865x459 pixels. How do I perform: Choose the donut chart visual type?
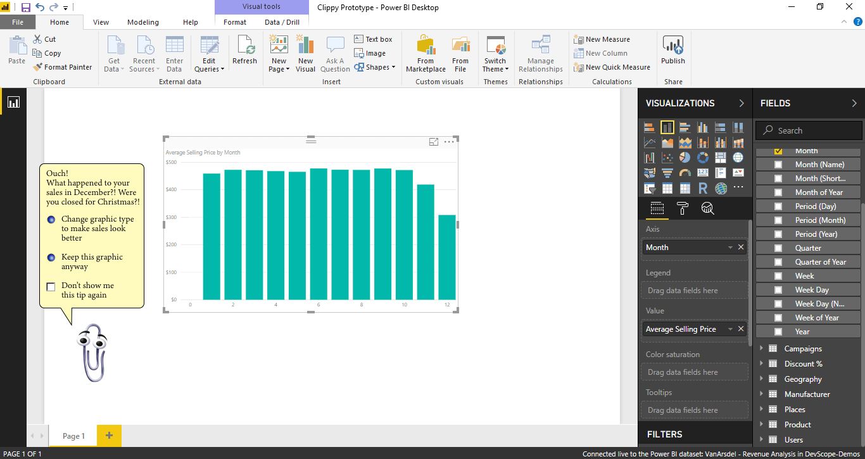tap(702, 158)
